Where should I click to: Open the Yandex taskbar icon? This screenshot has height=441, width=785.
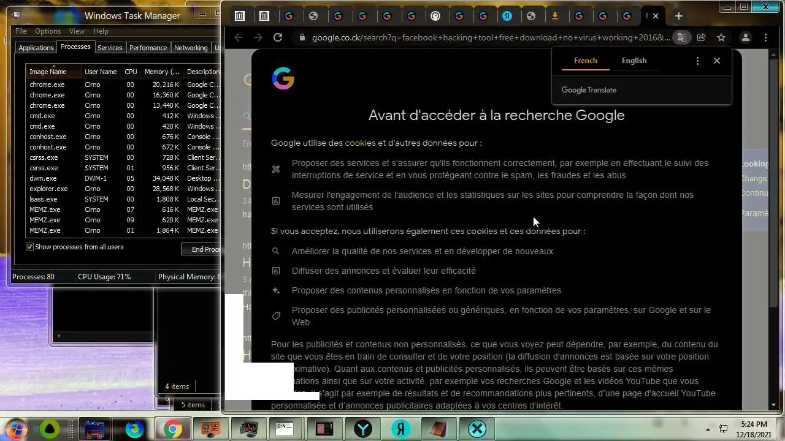[x=401, y=429]
